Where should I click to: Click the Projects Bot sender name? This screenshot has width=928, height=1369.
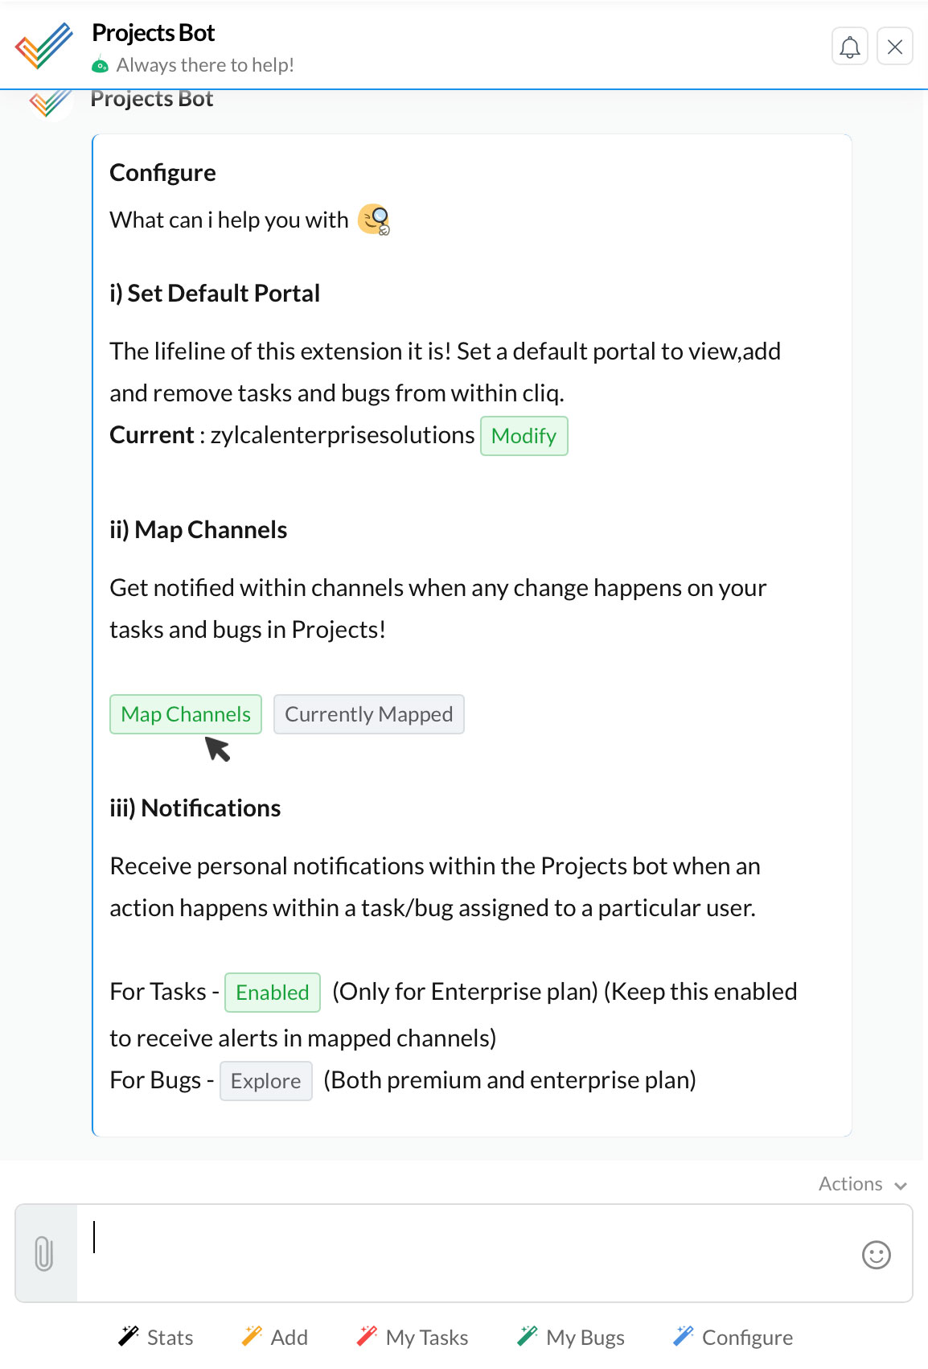(x=152, y=99)
